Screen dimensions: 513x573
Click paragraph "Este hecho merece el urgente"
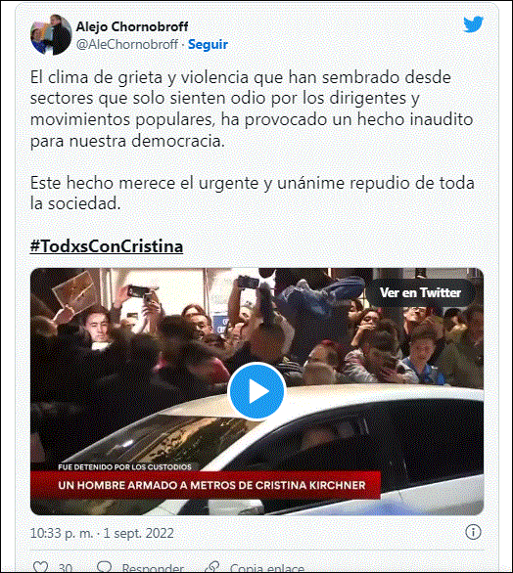tap(253, 193)
